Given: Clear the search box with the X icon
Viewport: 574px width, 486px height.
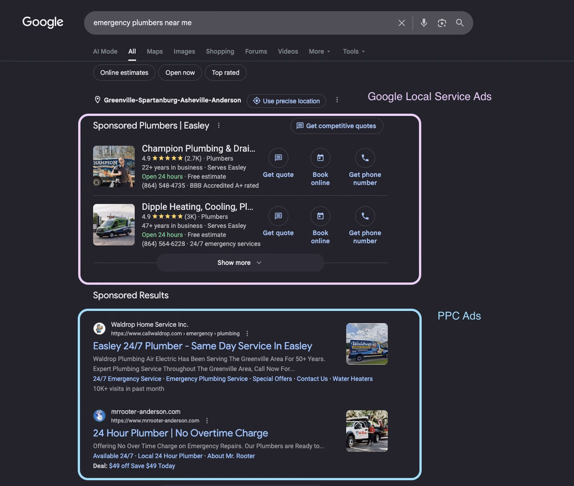Looking at the screenshot, I should click(x=401, y=23).
